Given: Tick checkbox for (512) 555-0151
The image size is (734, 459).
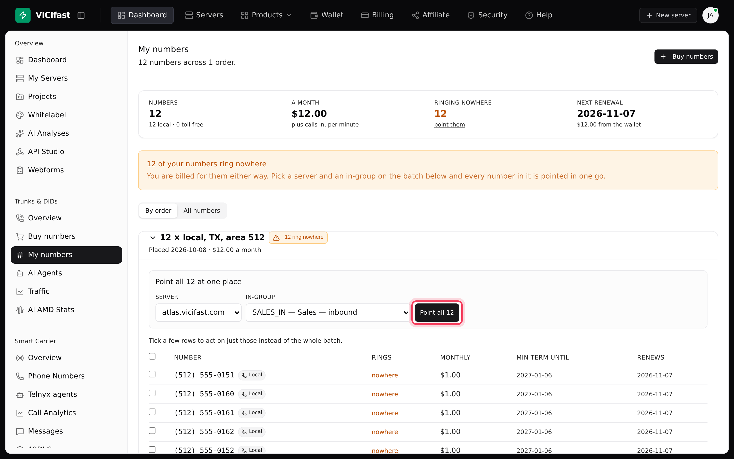Looking at the screenshot, I should pos(152,374).
